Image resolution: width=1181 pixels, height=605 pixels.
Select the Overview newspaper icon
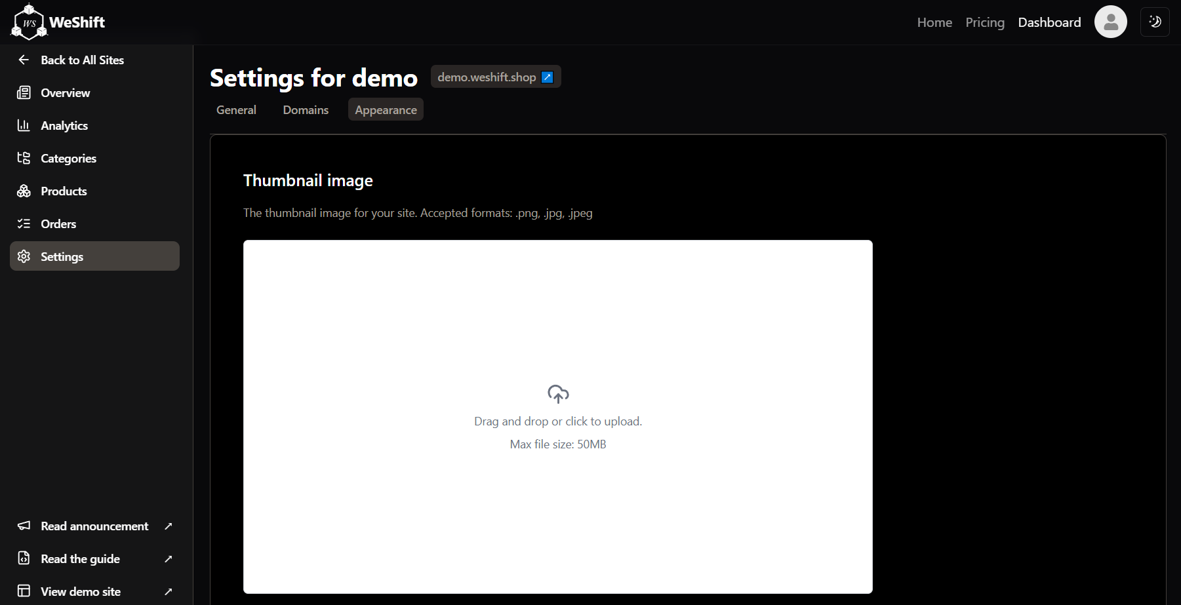point(24,92)
